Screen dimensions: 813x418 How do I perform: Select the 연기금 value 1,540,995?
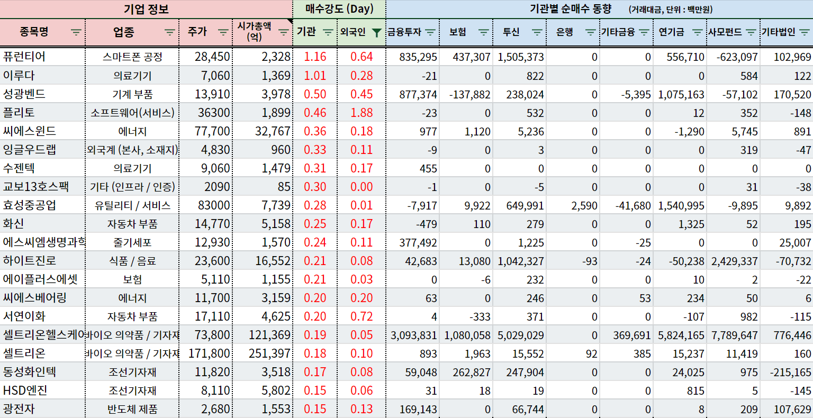[680, 205]
